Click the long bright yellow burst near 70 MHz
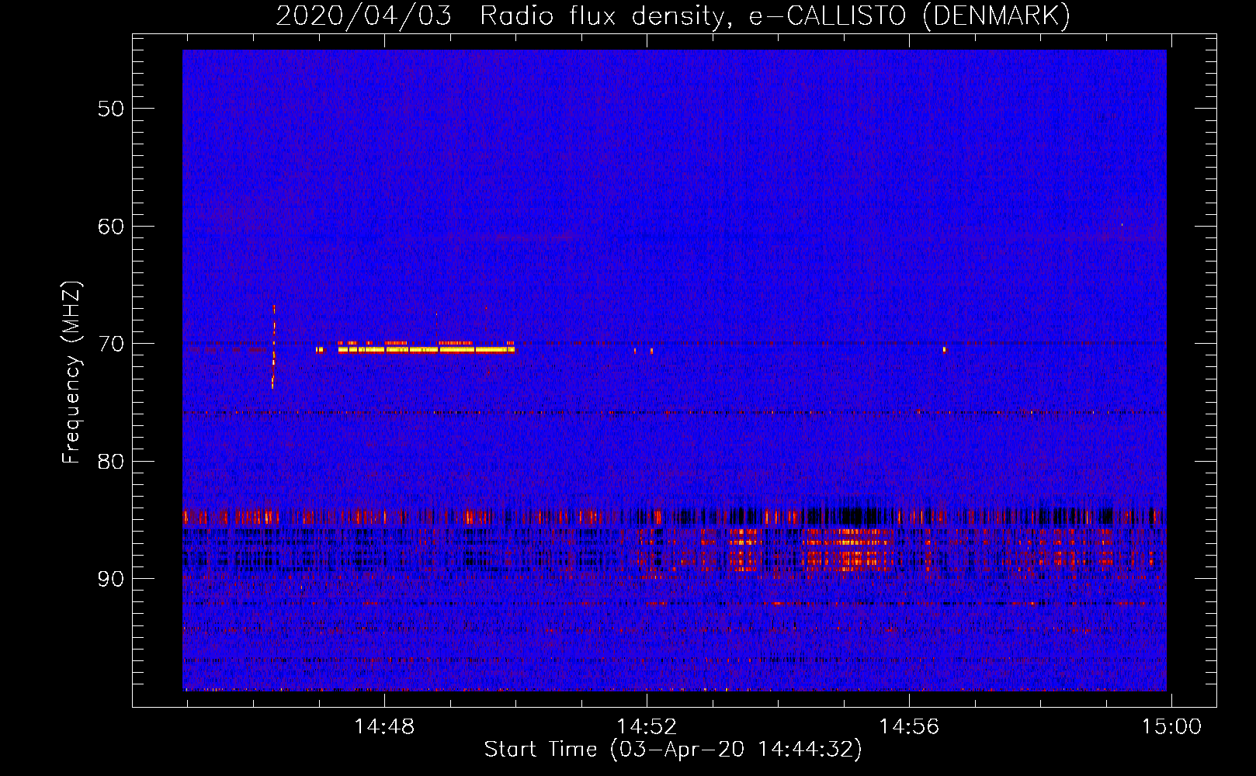Screen dimensions: 1256x776 (x=426, y=349)
